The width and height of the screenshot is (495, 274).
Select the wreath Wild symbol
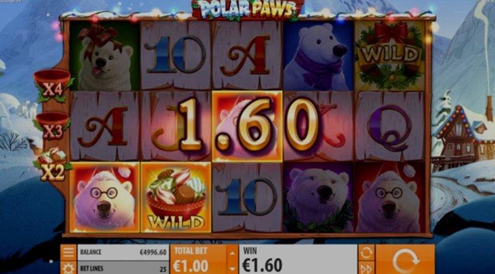point(390,56)
